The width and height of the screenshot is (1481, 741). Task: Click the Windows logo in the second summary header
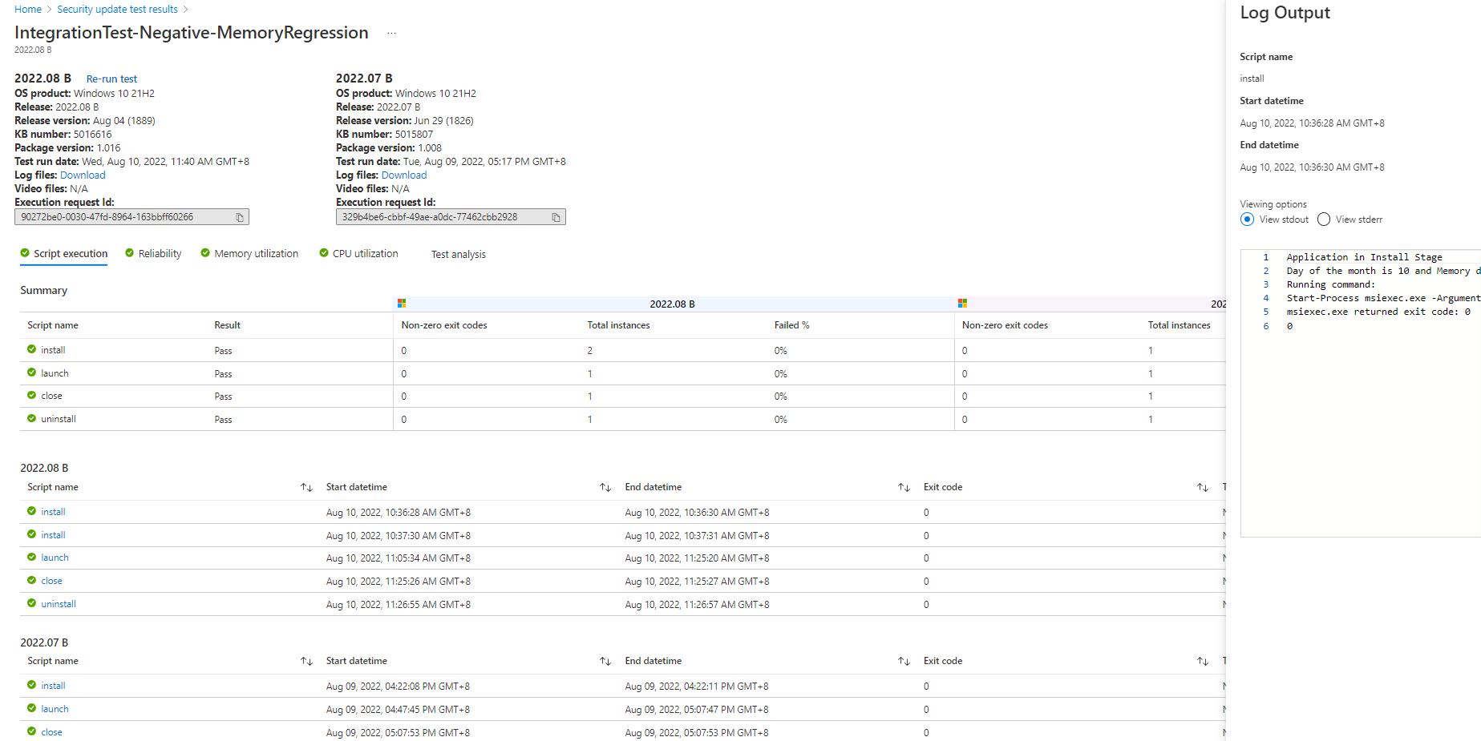pyautogui.click(x=962, y=304)
